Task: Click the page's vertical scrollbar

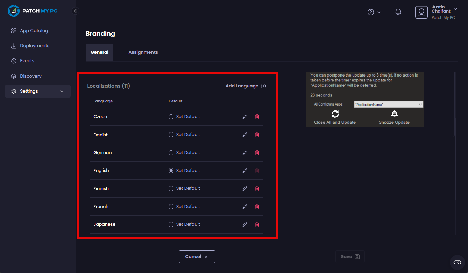Action: (455, 157)
